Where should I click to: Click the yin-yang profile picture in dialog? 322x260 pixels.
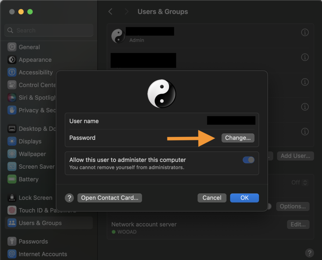tap(162, 94)
